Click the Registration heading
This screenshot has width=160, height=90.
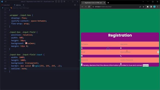tap(120, 35)
